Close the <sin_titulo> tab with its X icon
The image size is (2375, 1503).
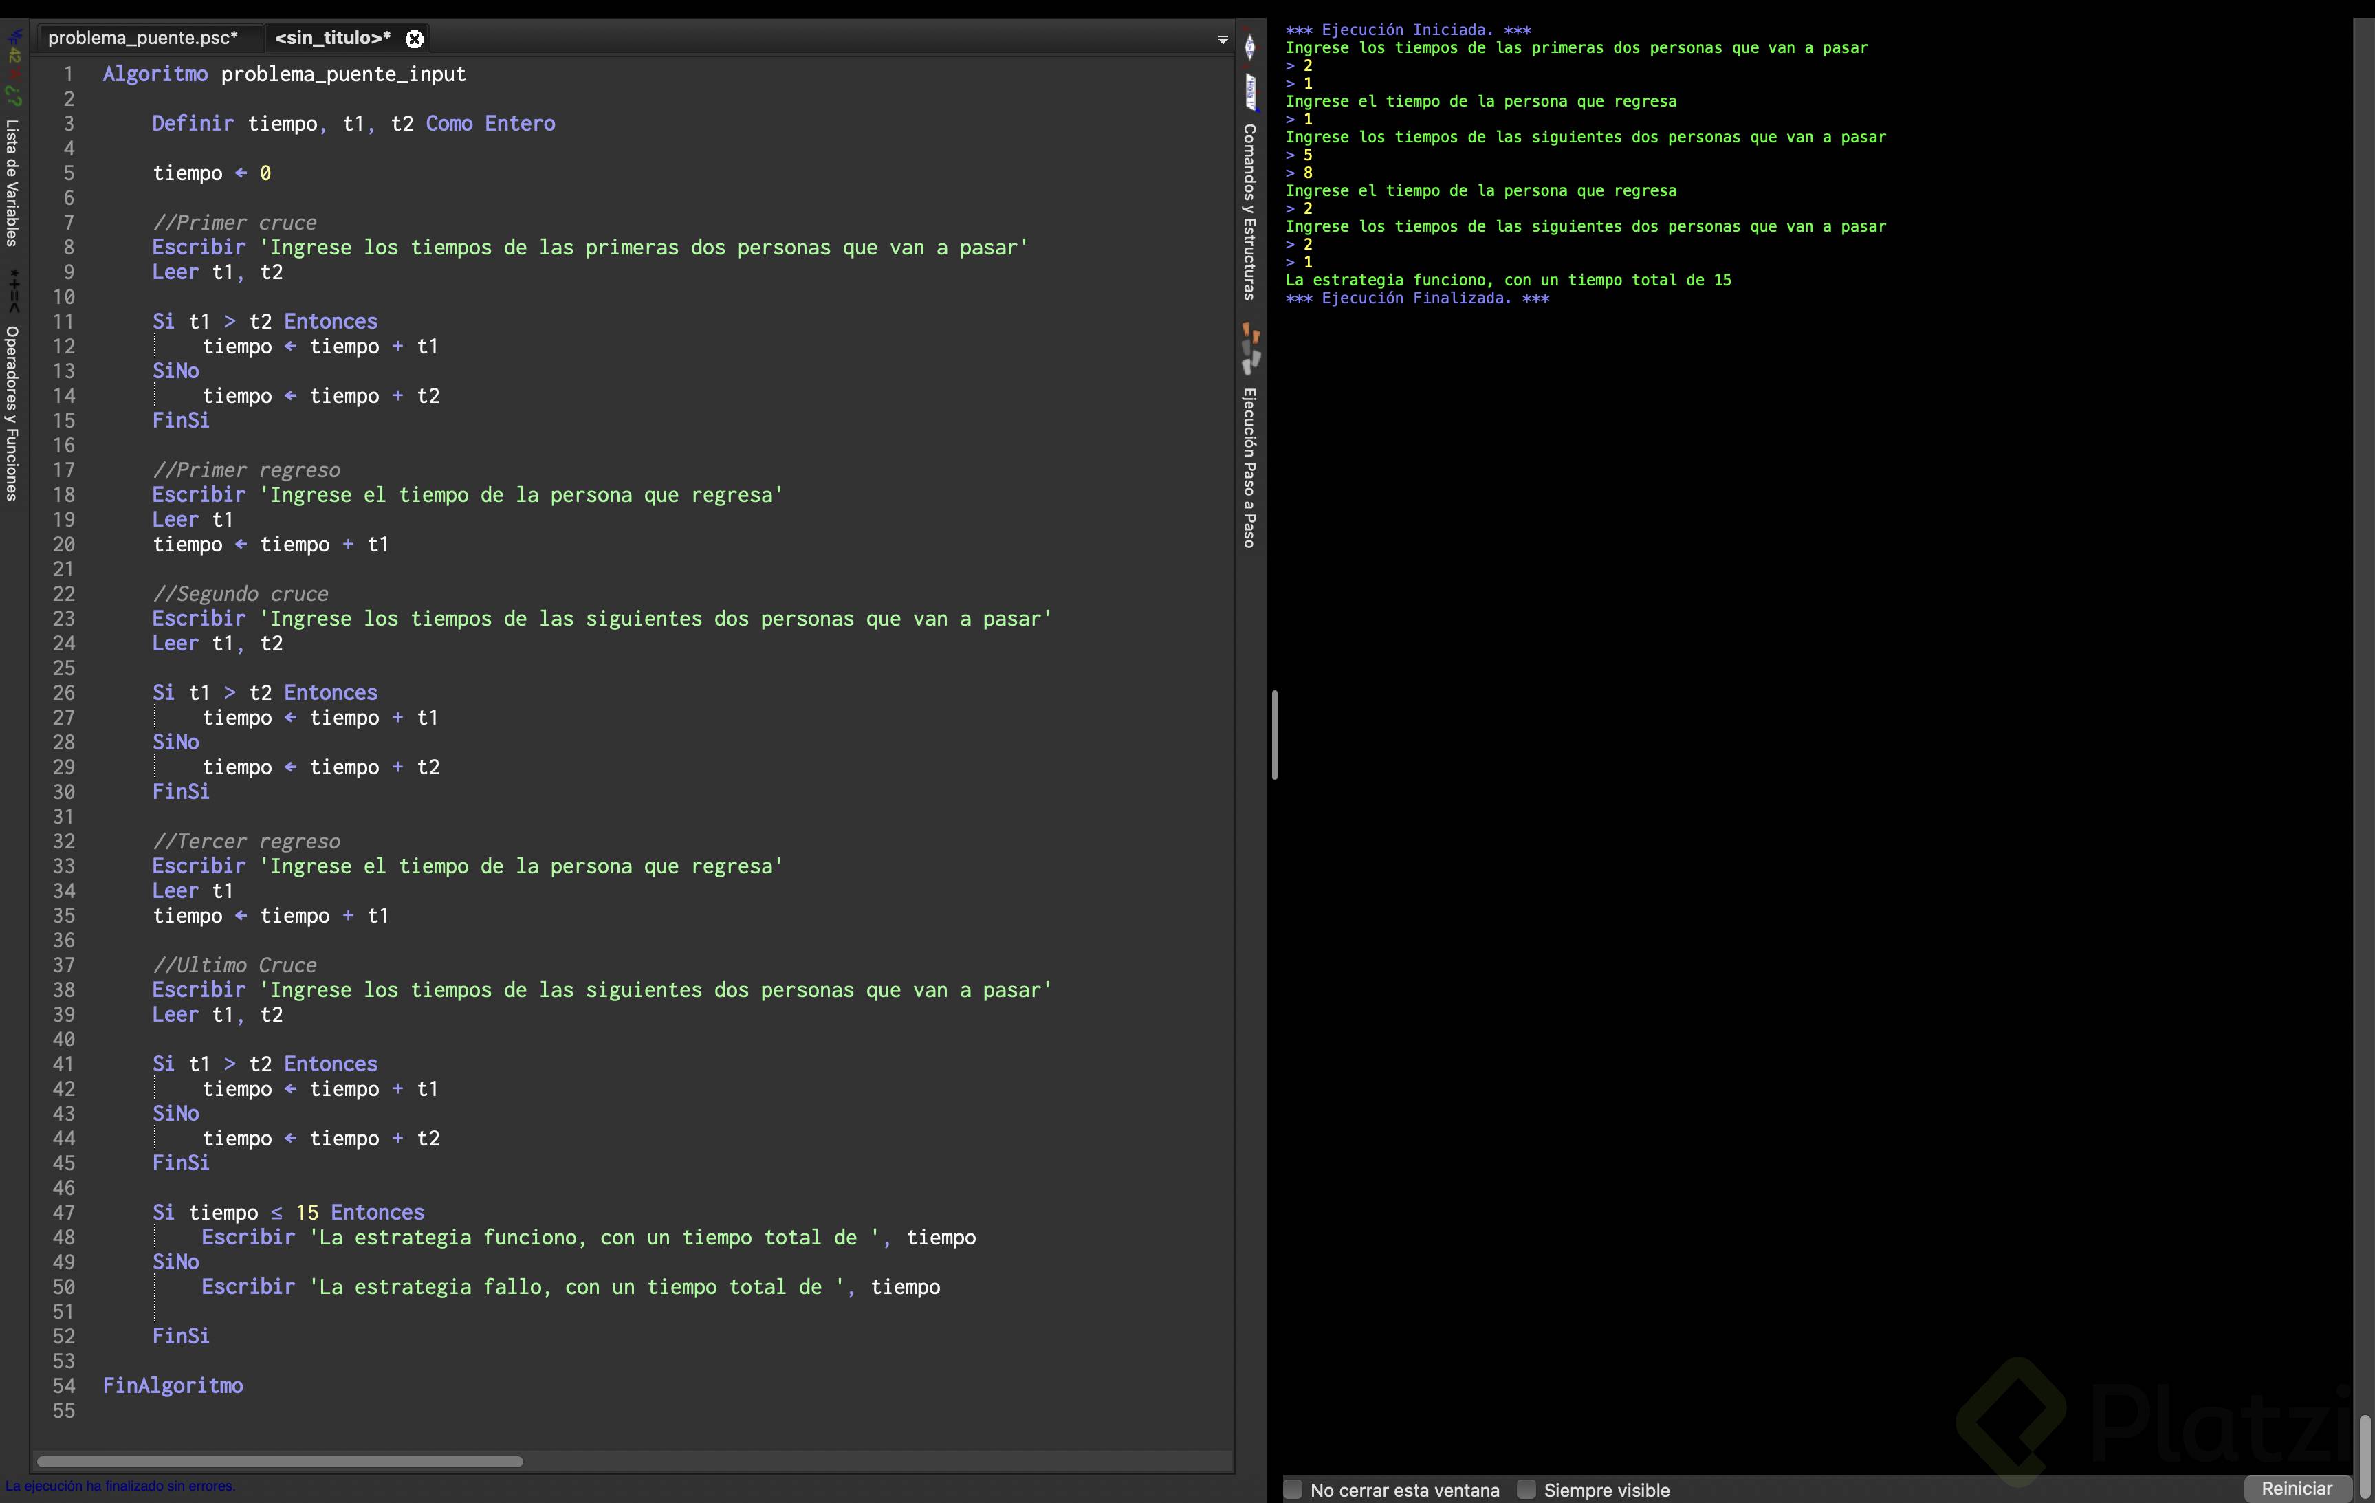(415, 39)
